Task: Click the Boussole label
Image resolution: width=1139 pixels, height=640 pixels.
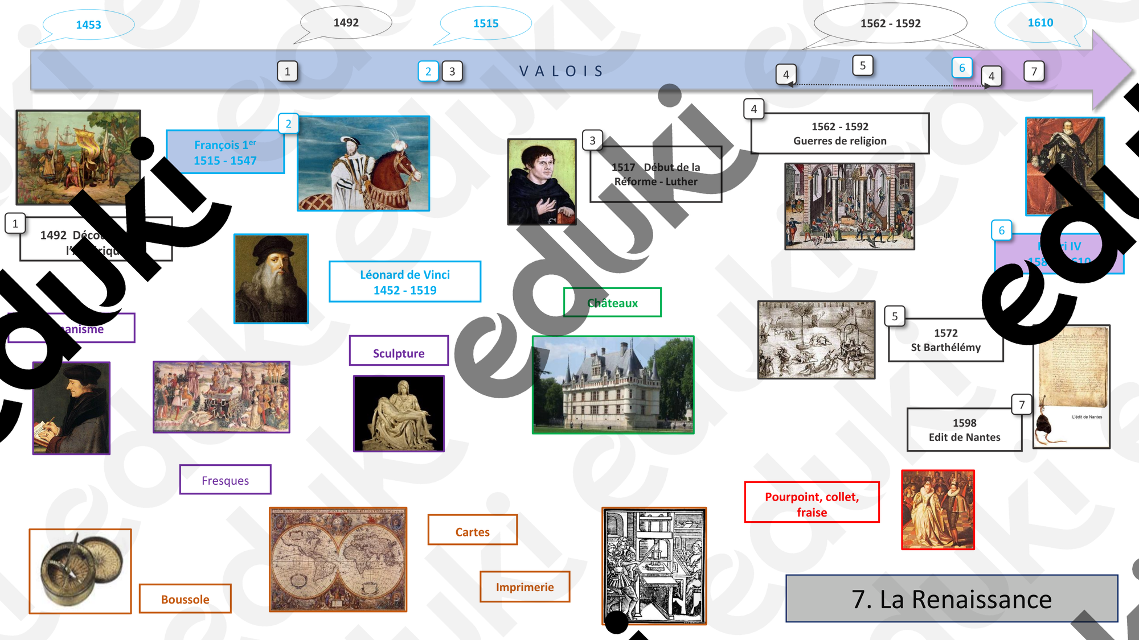Action: pos(185,599)
